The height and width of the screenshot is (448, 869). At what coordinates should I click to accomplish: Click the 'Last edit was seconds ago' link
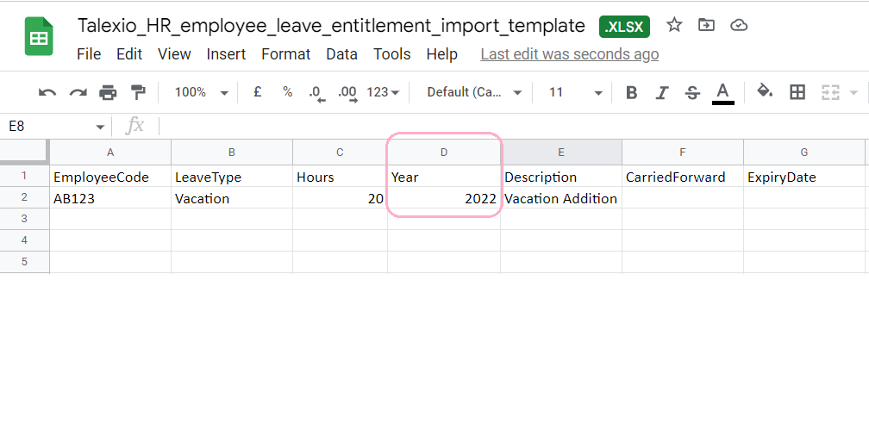570,54
